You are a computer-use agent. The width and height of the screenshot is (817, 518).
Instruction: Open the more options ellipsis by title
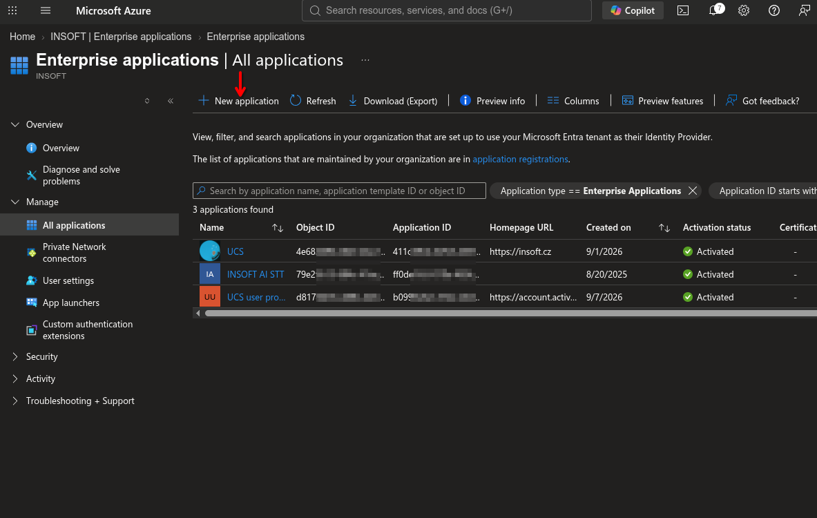click(x=365, y=60)
